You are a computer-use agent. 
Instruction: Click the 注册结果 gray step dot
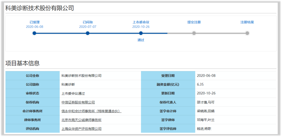coord(247,33)
